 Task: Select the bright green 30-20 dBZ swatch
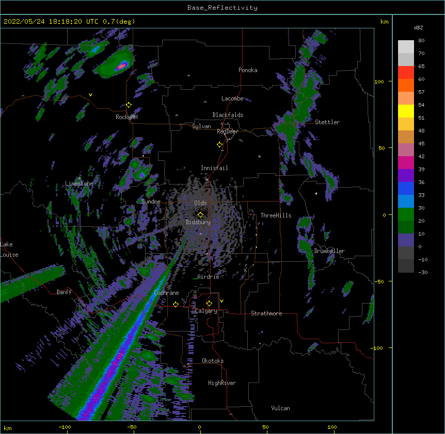[406, 214]
